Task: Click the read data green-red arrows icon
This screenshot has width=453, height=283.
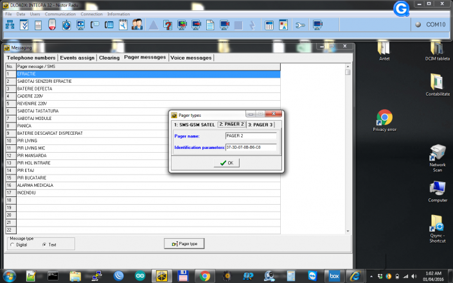Action: (x=182, y=25)
